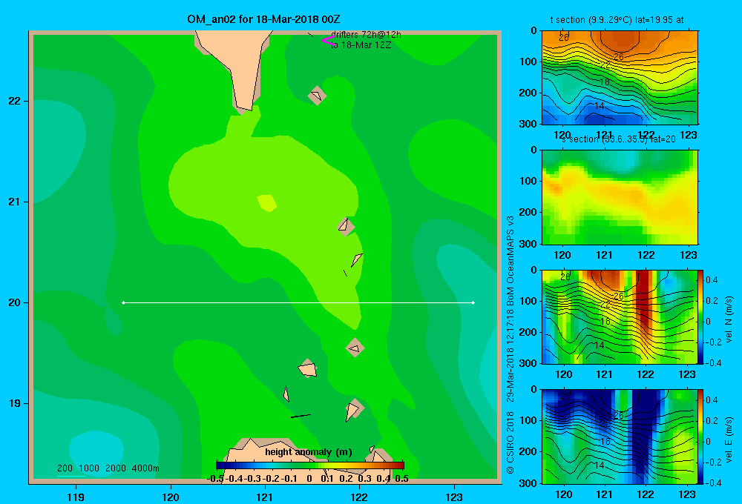
Task: Click the magenta drifter track marker
Action: [x=328, y=40]
